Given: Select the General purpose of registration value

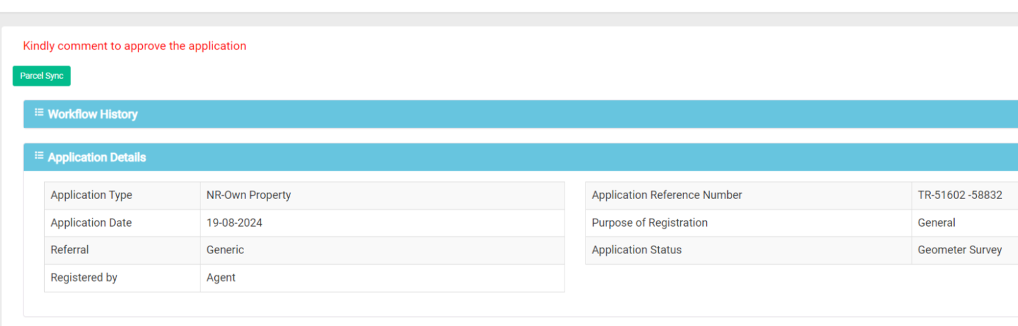Looking at the screenshot, I should click(x=936, y=223).
